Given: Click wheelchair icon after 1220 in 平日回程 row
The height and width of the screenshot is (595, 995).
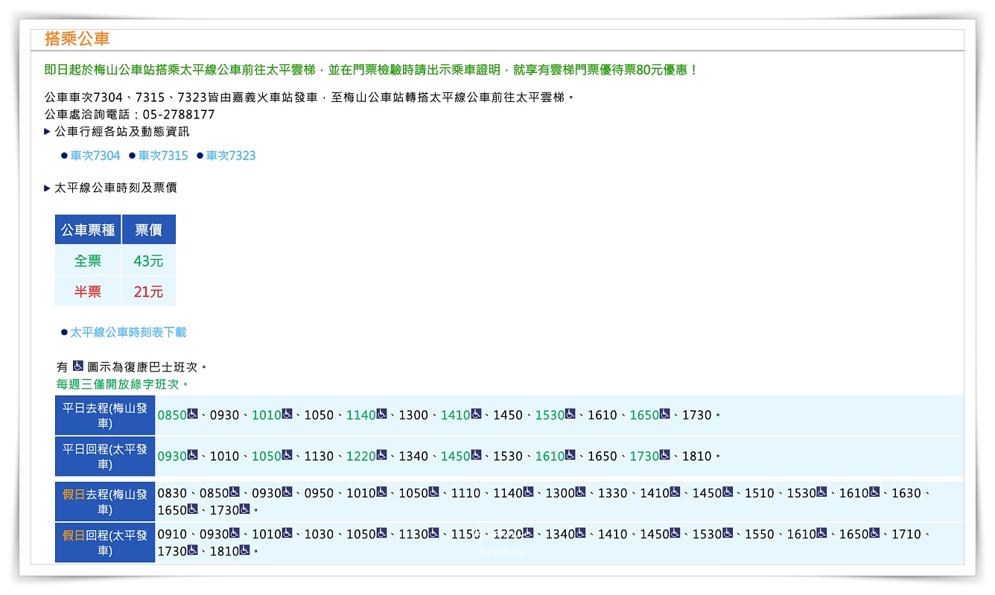Looking at the screenshot, I should coord(381,455).
